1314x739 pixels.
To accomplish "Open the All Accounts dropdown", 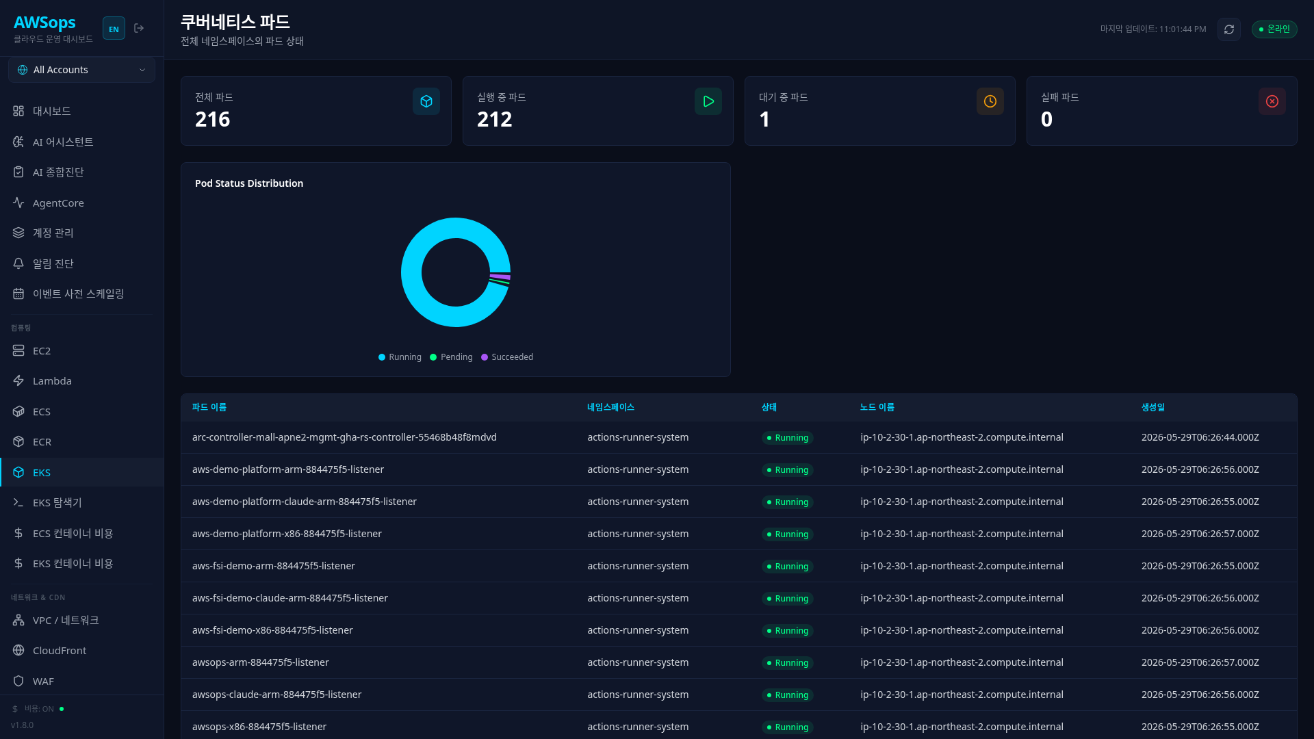I will (82, 70).
